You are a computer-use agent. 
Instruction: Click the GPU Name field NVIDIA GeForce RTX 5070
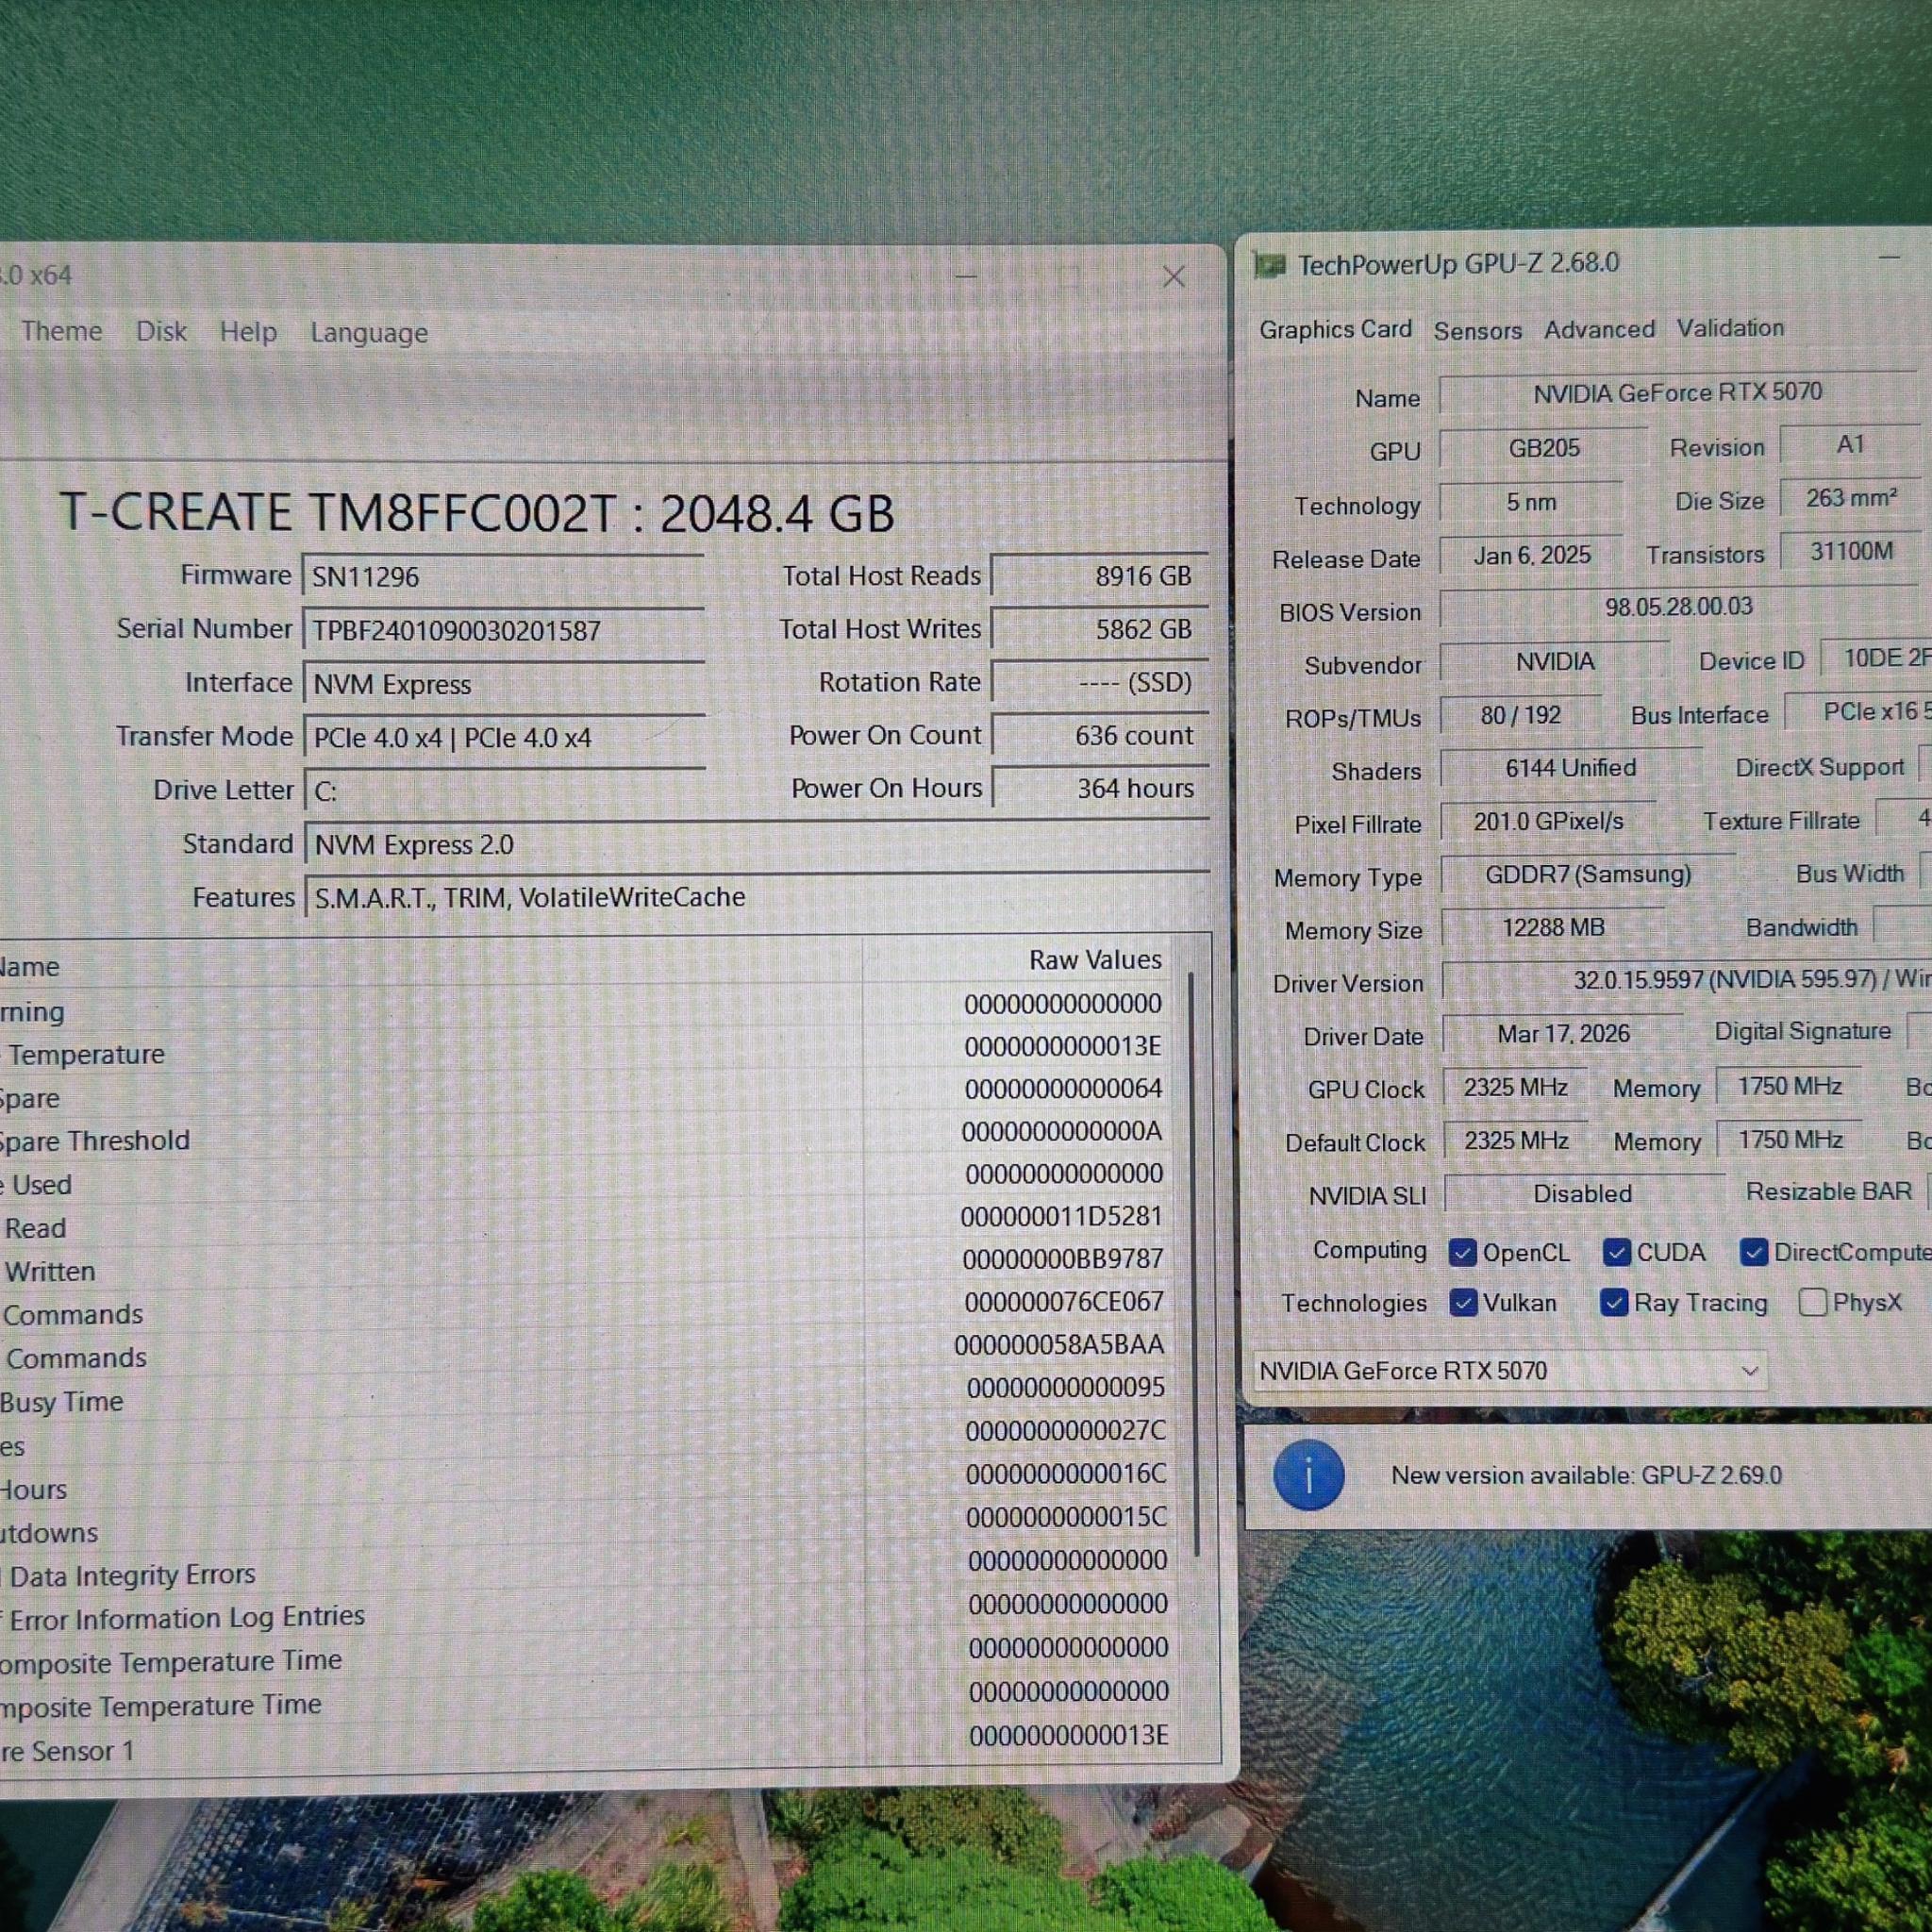1677,393
